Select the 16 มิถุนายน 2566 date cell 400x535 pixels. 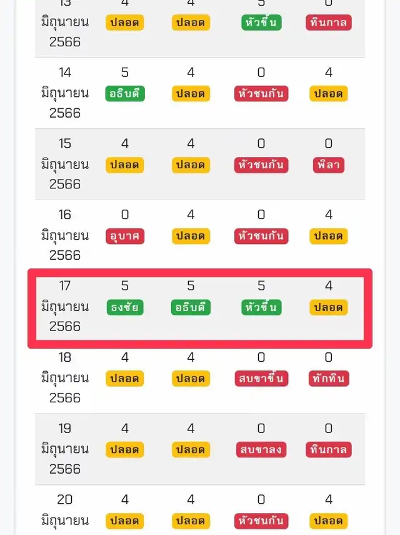65,235
